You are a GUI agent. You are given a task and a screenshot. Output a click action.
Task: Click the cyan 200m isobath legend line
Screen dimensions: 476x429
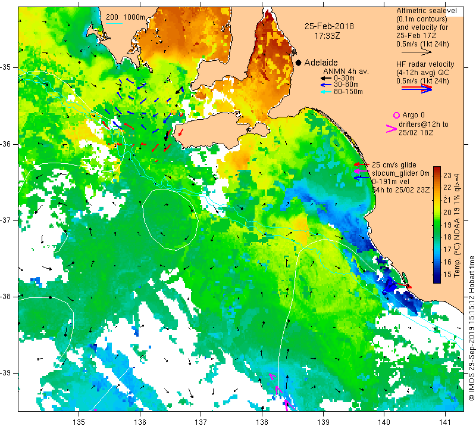(114, 23)
